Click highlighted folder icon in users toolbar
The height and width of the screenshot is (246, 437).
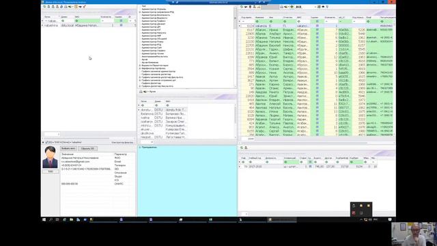[x=76, y=7]
